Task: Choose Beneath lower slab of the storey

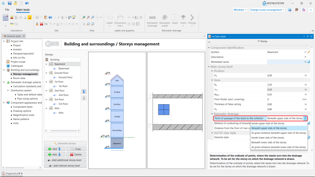Action: tap(279, 142)
